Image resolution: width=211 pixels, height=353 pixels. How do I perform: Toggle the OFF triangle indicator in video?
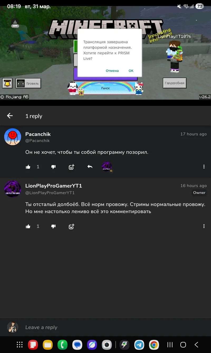click(15, 23)
